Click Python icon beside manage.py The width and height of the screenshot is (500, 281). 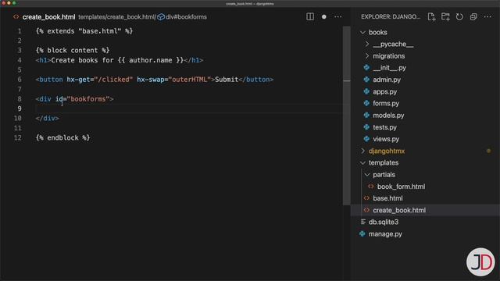[362, 234]
